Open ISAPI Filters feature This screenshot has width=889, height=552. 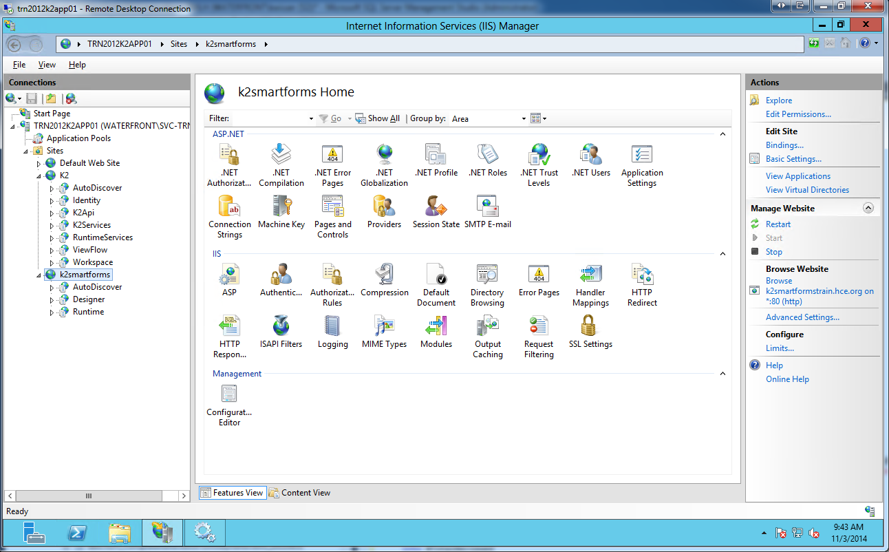tap(281, 332)
